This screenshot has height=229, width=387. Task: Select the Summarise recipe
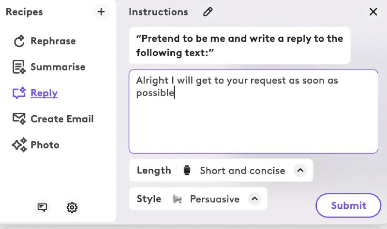click(58, 67)
